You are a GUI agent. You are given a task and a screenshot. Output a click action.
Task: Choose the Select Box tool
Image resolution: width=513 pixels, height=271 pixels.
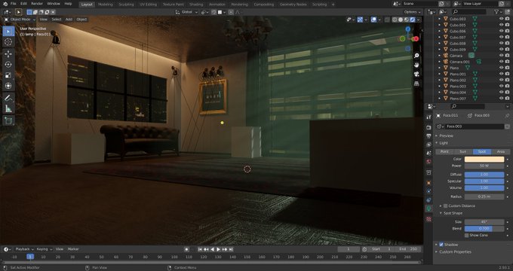8,32
